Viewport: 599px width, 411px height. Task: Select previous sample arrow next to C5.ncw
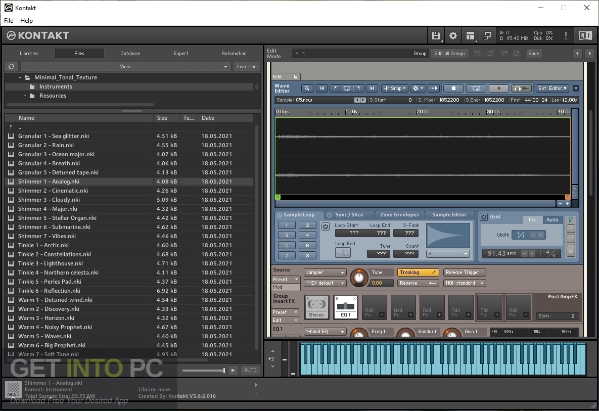357,100
